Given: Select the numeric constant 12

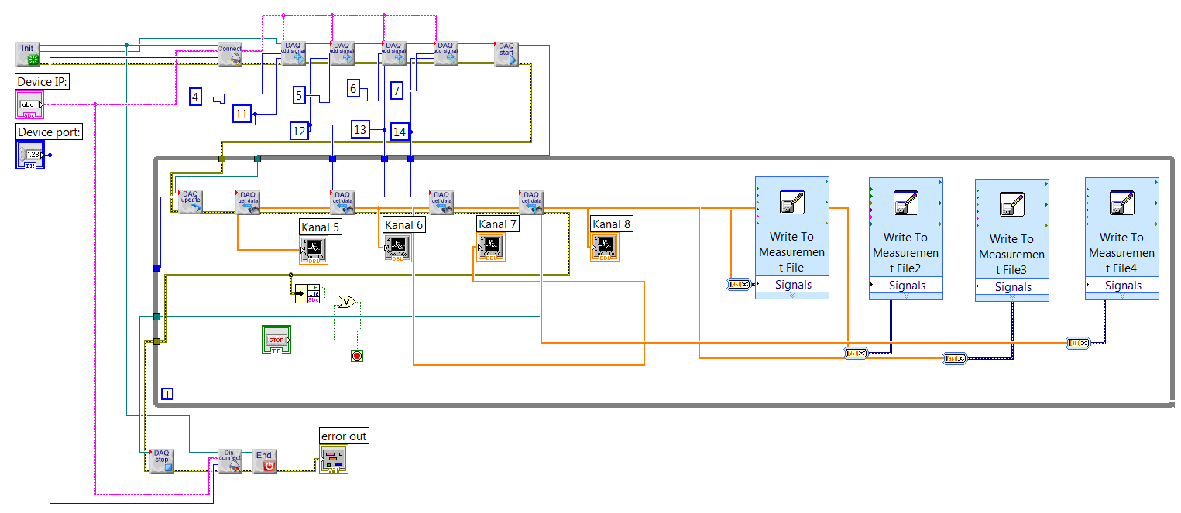Looking at the screenshot, I should [299, 131].
